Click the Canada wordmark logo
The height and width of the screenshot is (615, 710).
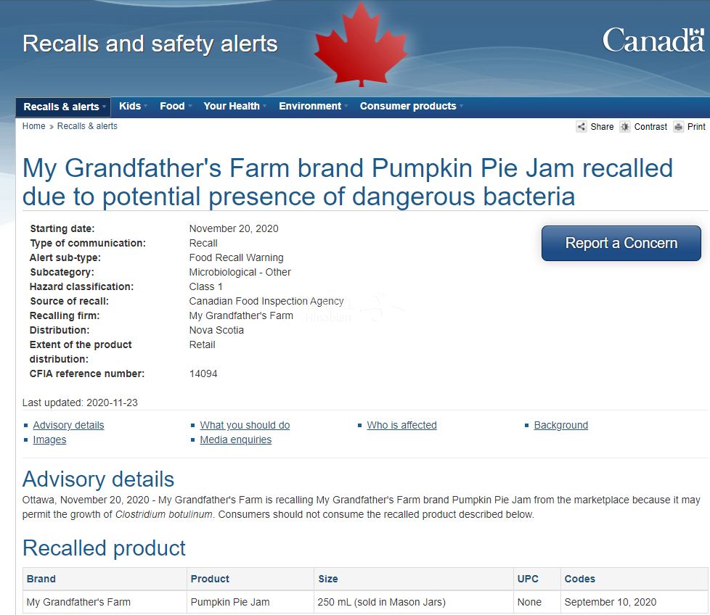653,41
